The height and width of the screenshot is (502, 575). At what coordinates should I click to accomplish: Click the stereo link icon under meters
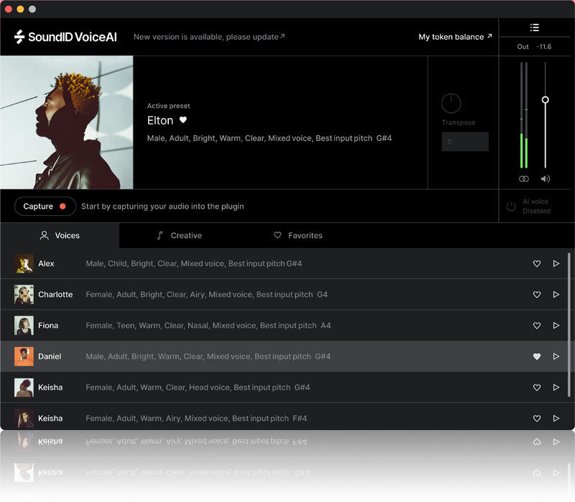[x=524, y=178]
